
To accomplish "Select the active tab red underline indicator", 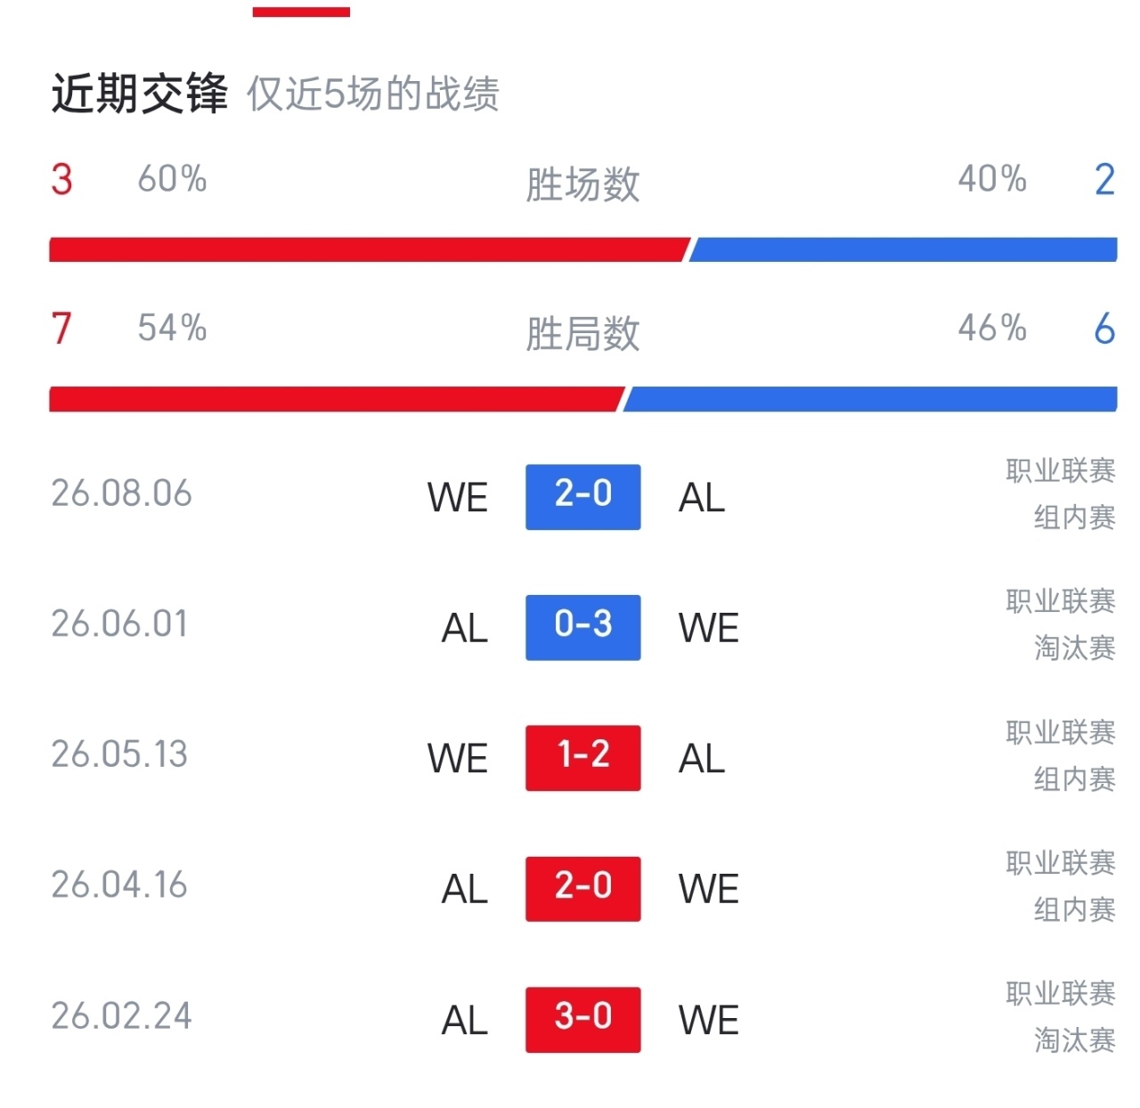I will pos(301,12).
